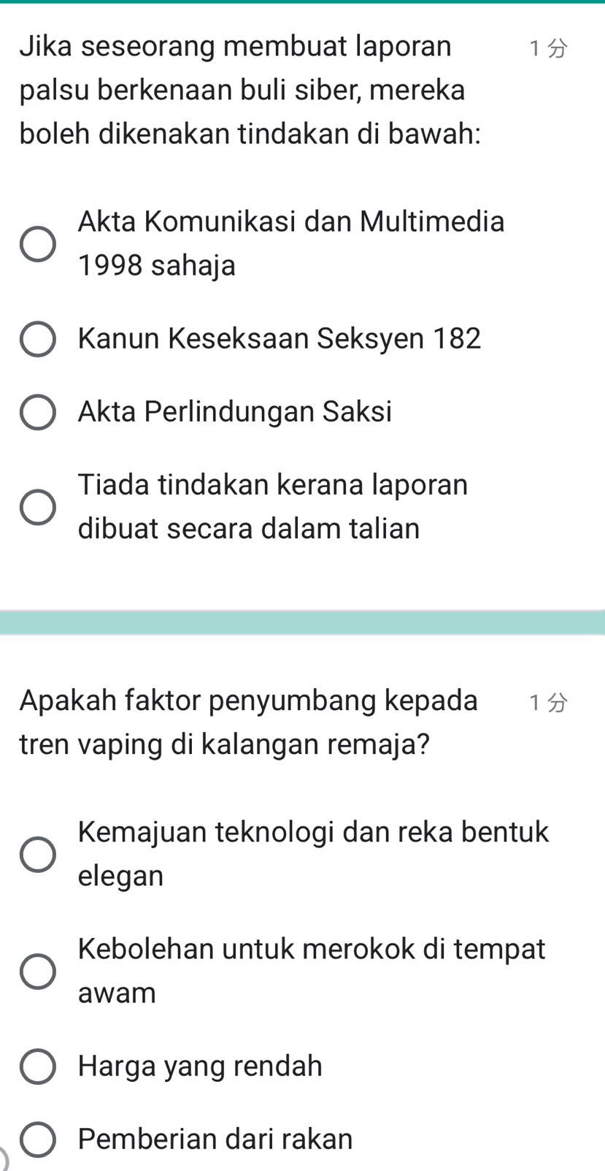This screenshot has width=605, height=1171.
Task: Click the answer text "Harga yang rendah"
Action: pyautogui.click(x=200, y=1066)
